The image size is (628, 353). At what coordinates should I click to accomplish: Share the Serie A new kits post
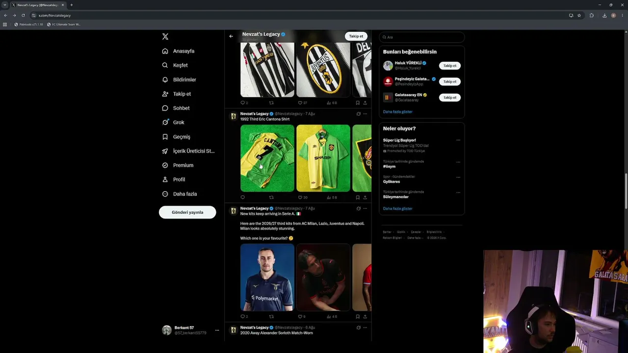pos(365,317)
